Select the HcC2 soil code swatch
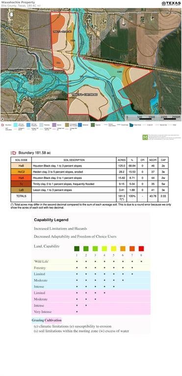The image size is (182, 376). (x=21, y=172)
